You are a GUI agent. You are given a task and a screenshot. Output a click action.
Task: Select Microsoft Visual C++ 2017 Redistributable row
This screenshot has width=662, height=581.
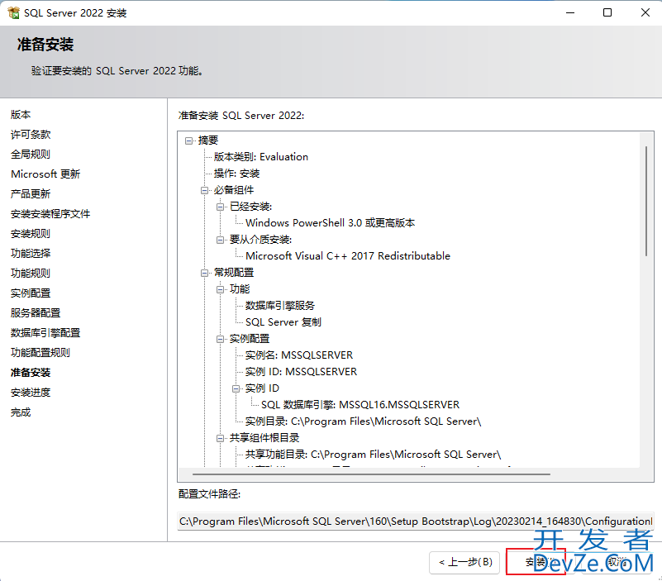(348, 256)
